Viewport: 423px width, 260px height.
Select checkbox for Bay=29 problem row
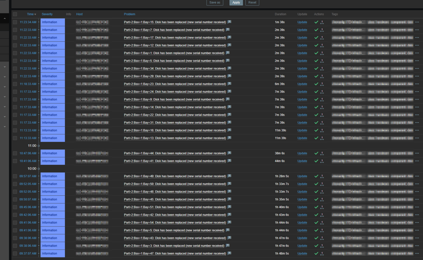(x=15, y=76)
